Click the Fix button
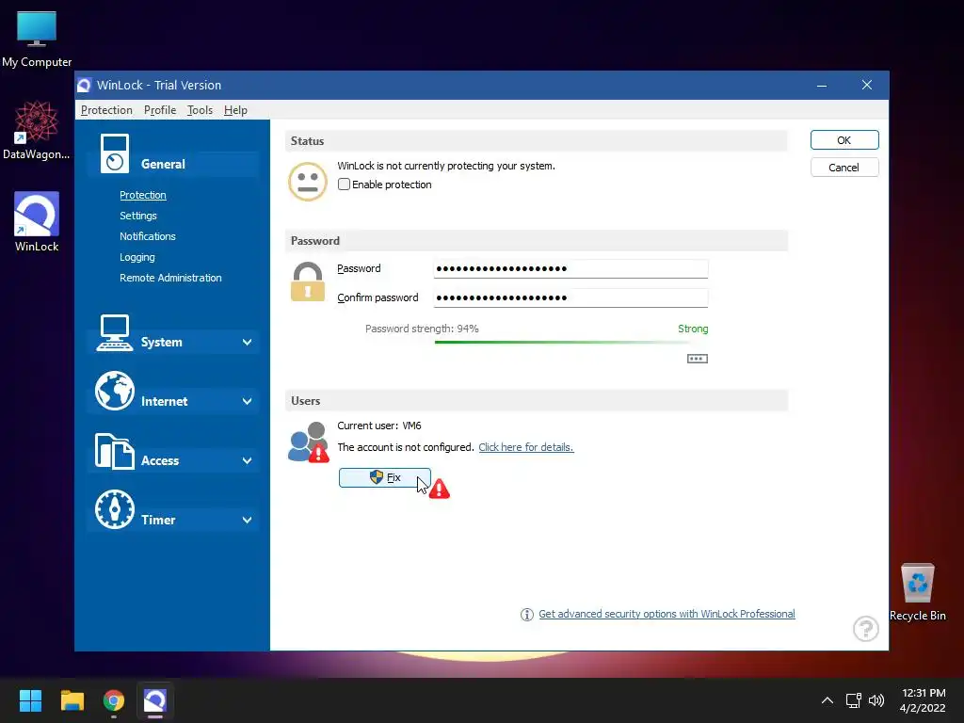Viewport: 964px width, 723px height. [x=384, y=477]
